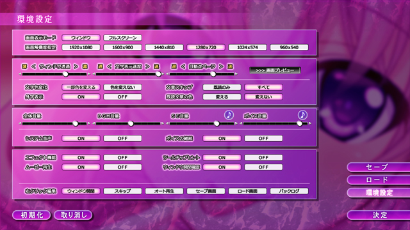
Task: Click the 遅 icon for 文字表示速度
Action: coord(100,66)
